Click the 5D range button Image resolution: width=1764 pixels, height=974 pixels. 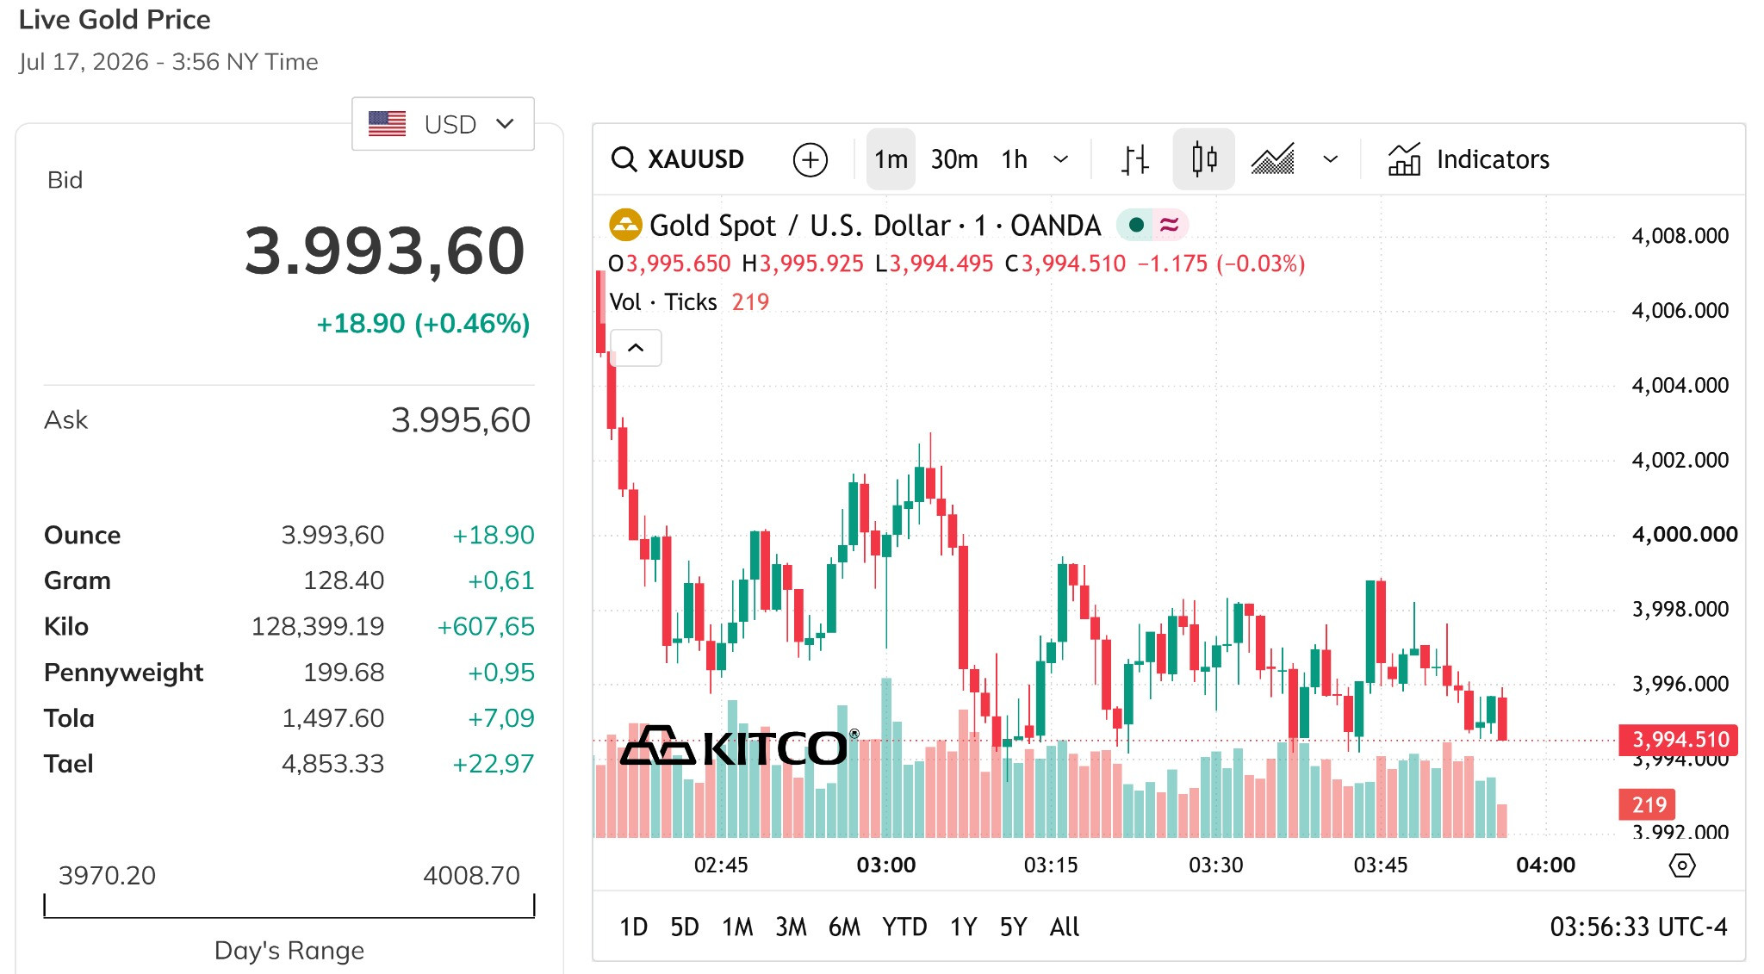(685, 927)
